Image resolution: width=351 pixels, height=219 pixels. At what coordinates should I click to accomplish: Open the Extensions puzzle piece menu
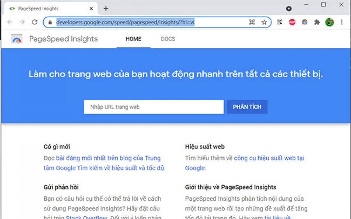tap(317, 22)
